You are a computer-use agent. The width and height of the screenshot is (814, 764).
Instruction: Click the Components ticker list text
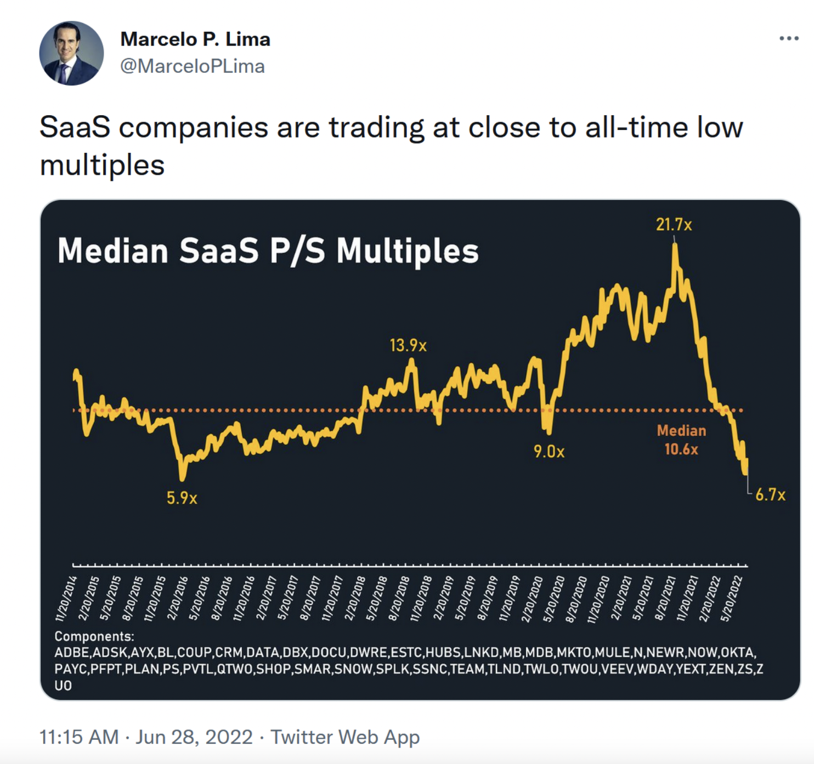coord(408,661)
